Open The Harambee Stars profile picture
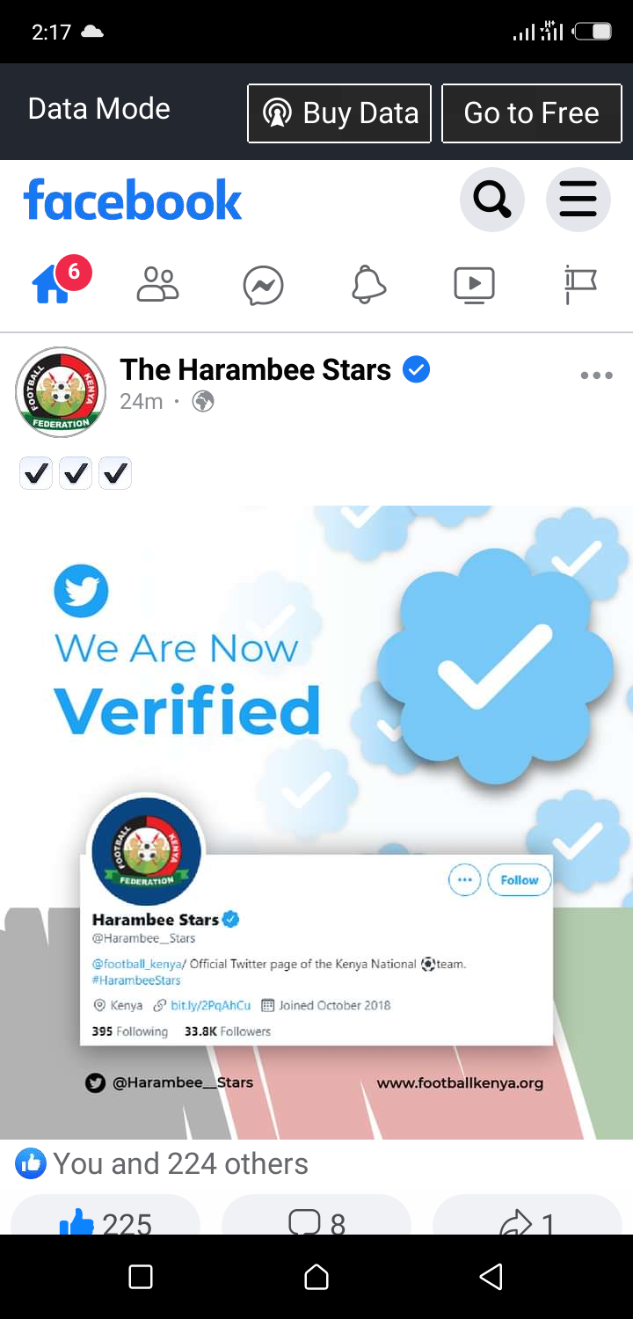 61,392
